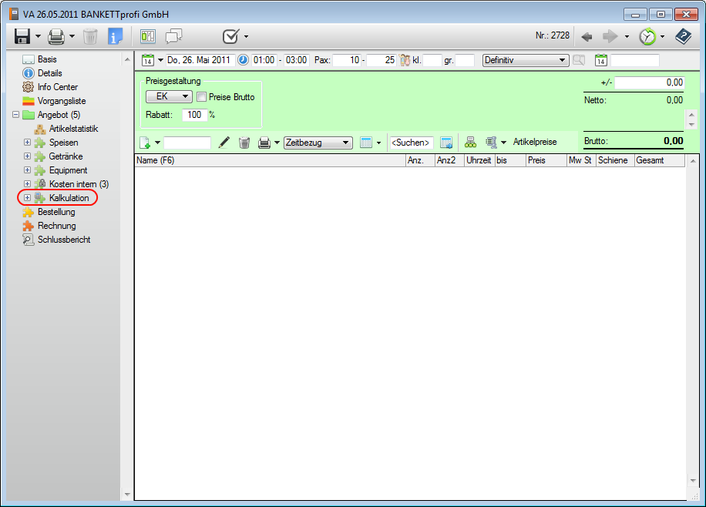Open the Zeitbezug dropdown
The width and height of the screenshot is (706, 507).
(x=318, y=143)
